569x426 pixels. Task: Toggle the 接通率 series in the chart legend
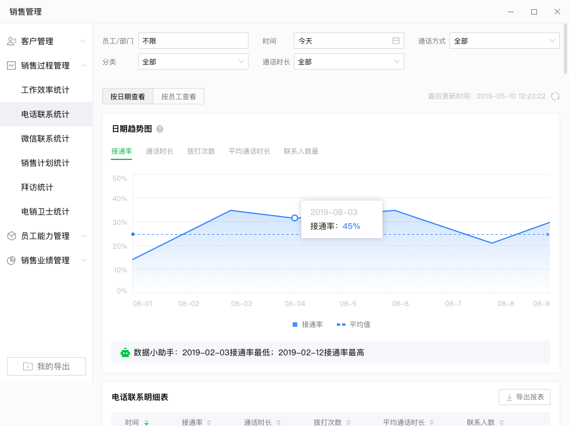[x=308, y=325]
